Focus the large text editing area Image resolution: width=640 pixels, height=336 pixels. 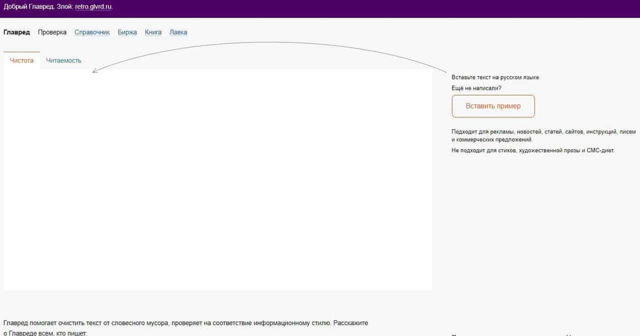click(218, 180)
